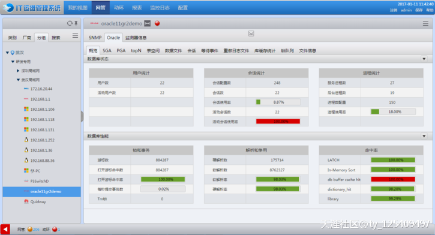Viewport: 435px width, 235px height.
Task: Select the 厂商 tab in the left panel
Action: pos(26,38)
